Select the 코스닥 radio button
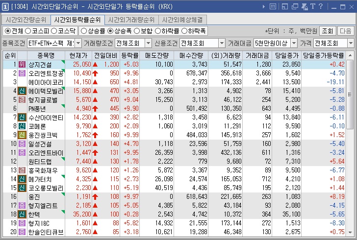 (54, 31)
